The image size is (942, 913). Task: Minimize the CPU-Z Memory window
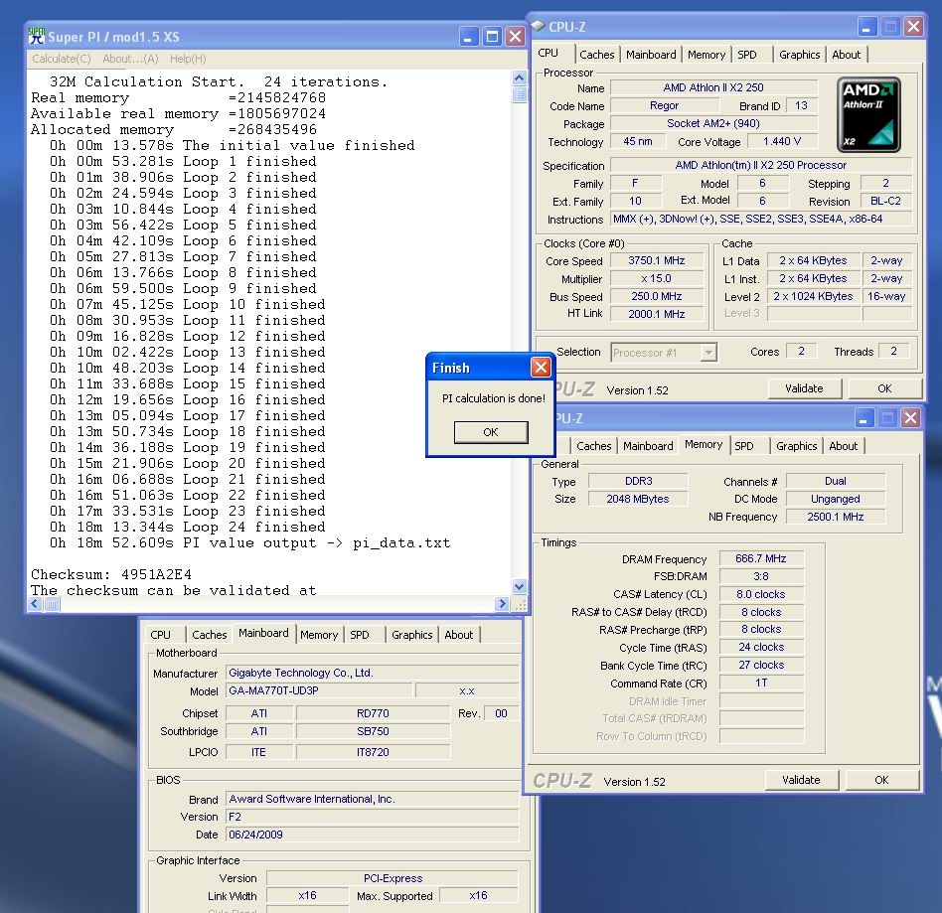863,418
